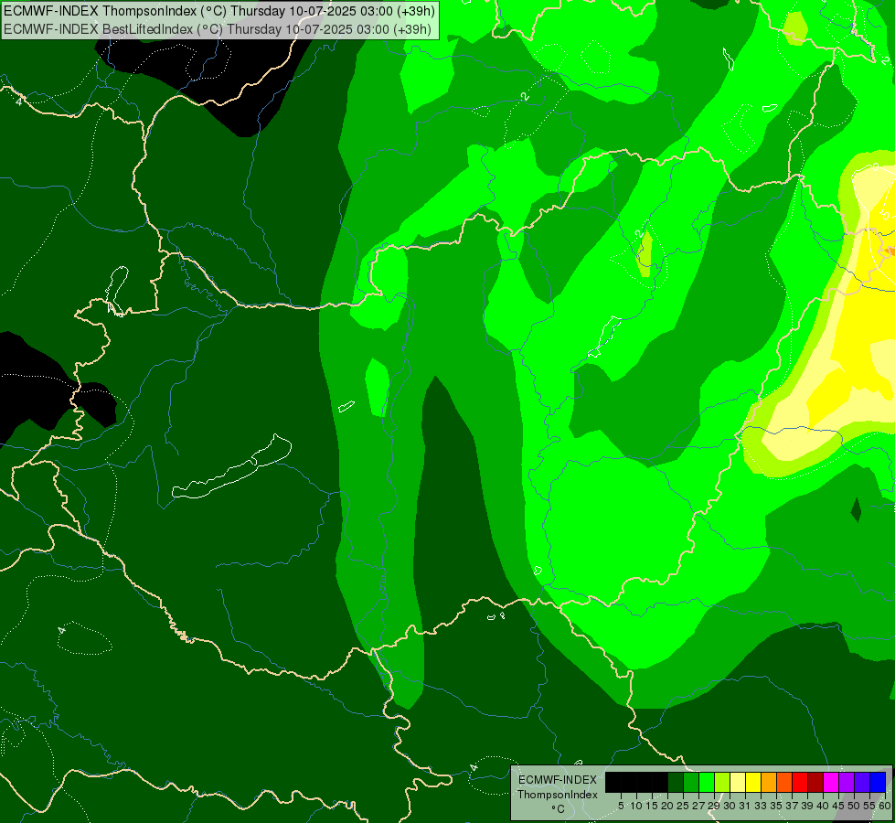Viewport: 895px width, 823px height.
Task: Click the legend tick value 25
Action: click(x=683, y=806)
